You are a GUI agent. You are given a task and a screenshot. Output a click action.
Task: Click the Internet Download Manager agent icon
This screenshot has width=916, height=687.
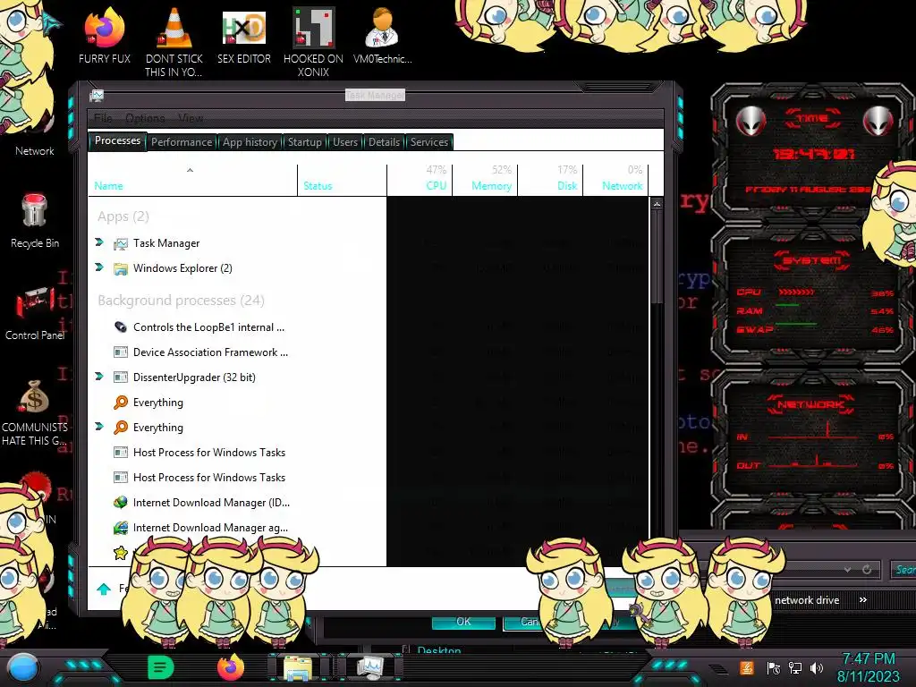point(121,528)
